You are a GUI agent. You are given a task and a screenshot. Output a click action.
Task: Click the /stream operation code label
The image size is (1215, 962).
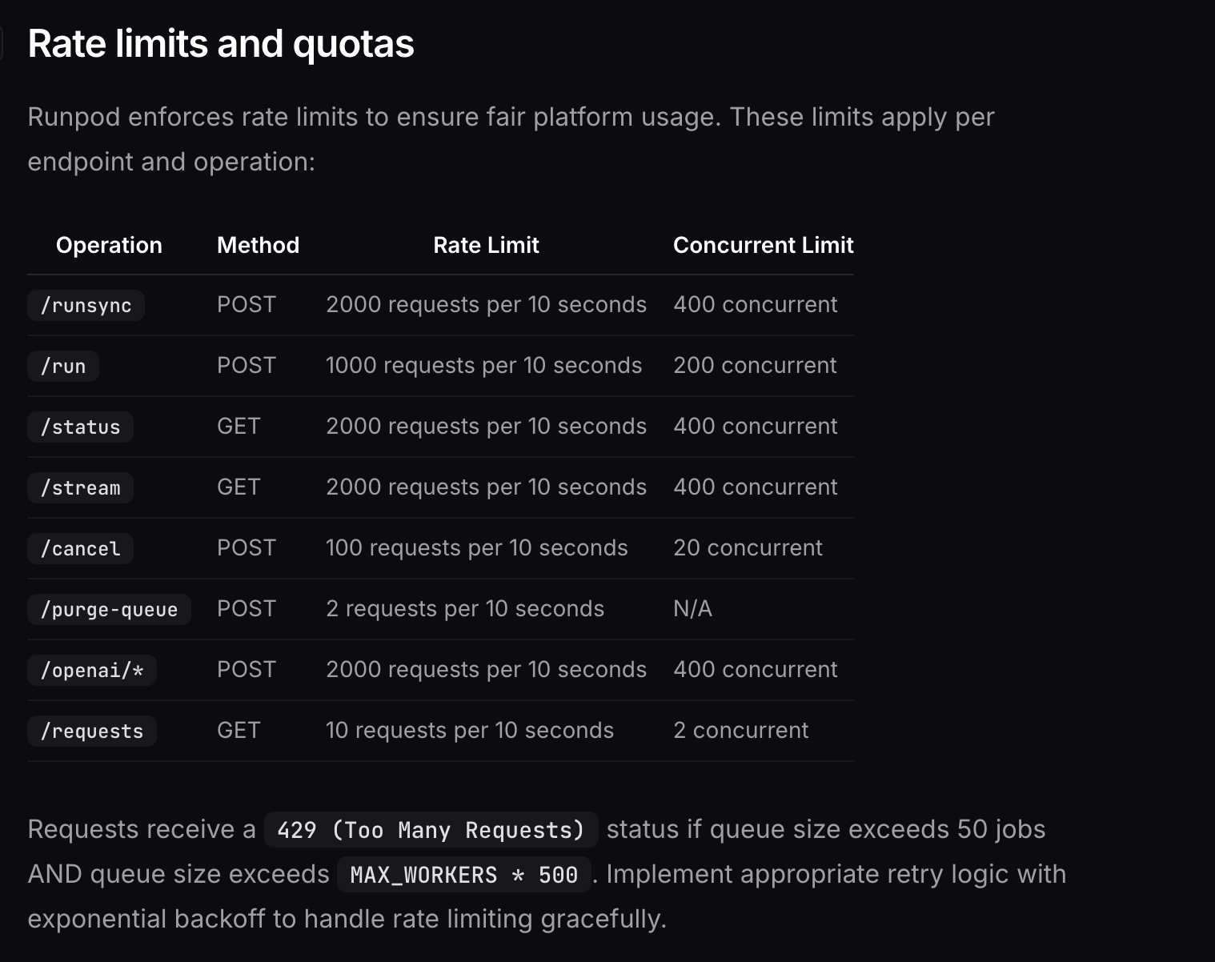(x=80, y=488)
